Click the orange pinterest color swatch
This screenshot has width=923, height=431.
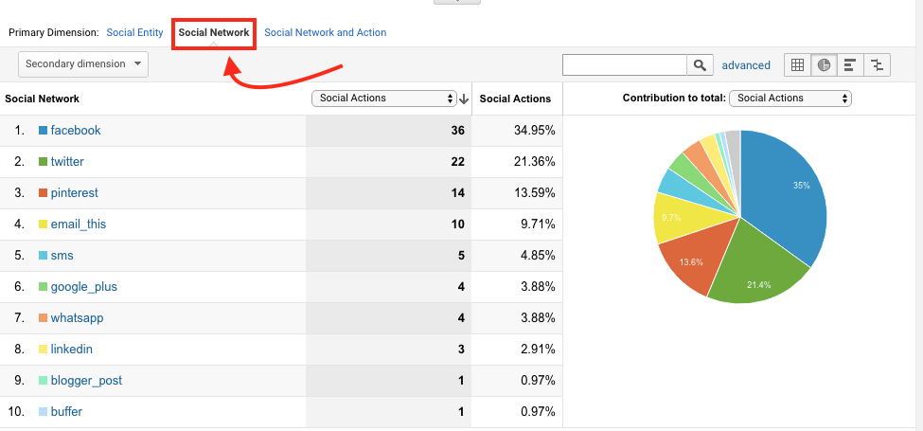pos(43,193)
